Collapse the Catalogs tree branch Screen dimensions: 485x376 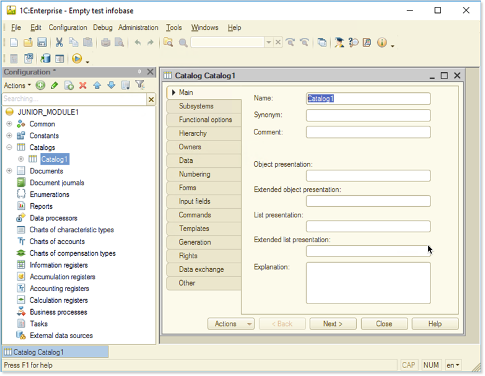coord(9,147)
